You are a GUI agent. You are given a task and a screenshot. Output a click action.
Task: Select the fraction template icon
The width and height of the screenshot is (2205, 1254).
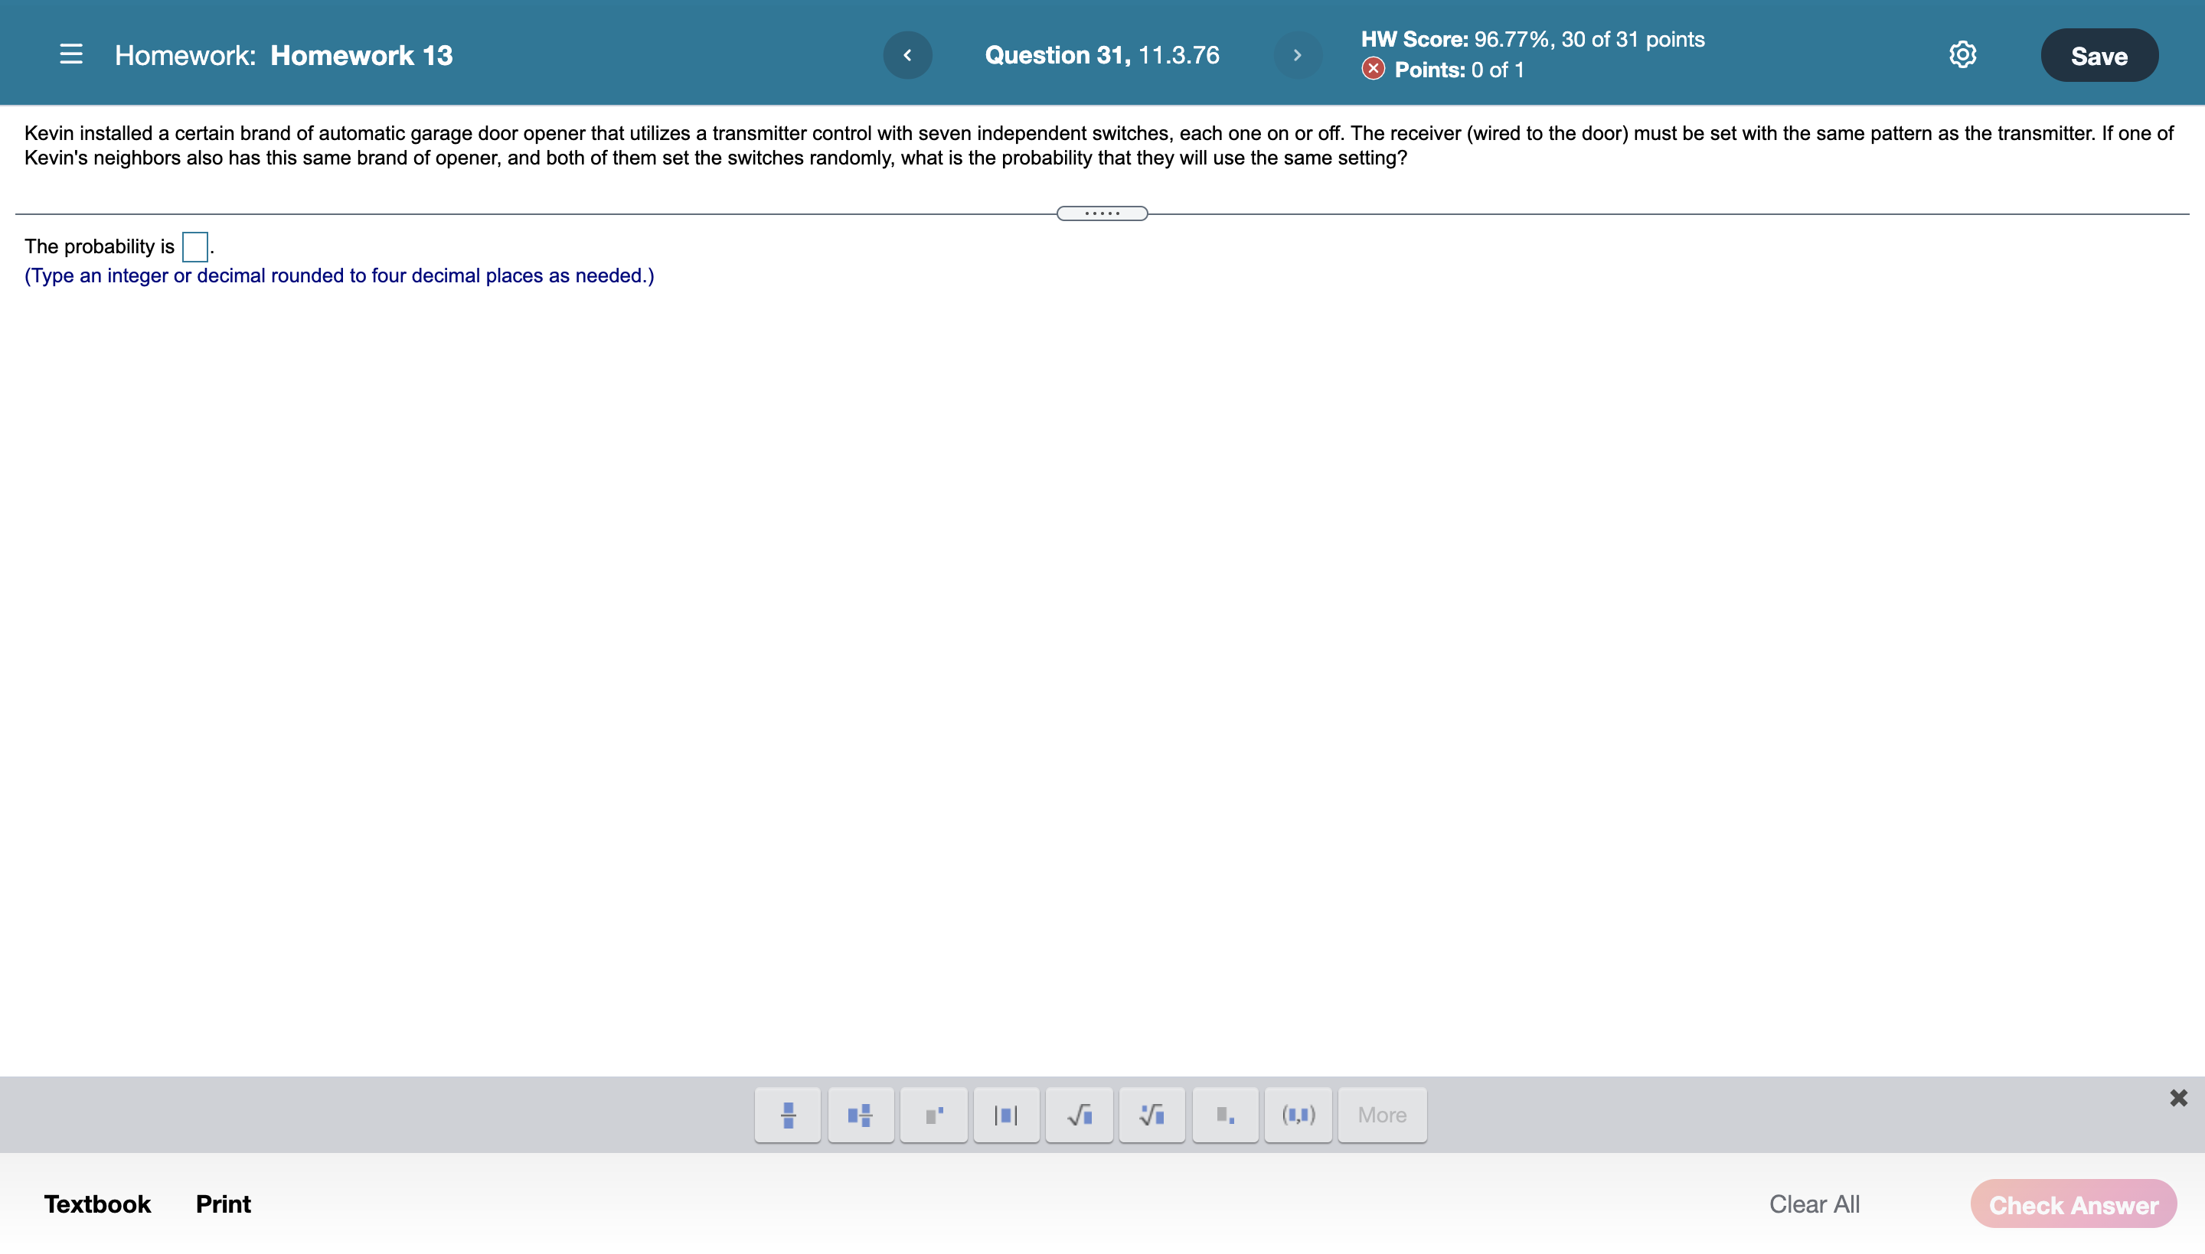(x=787, y=1115)
